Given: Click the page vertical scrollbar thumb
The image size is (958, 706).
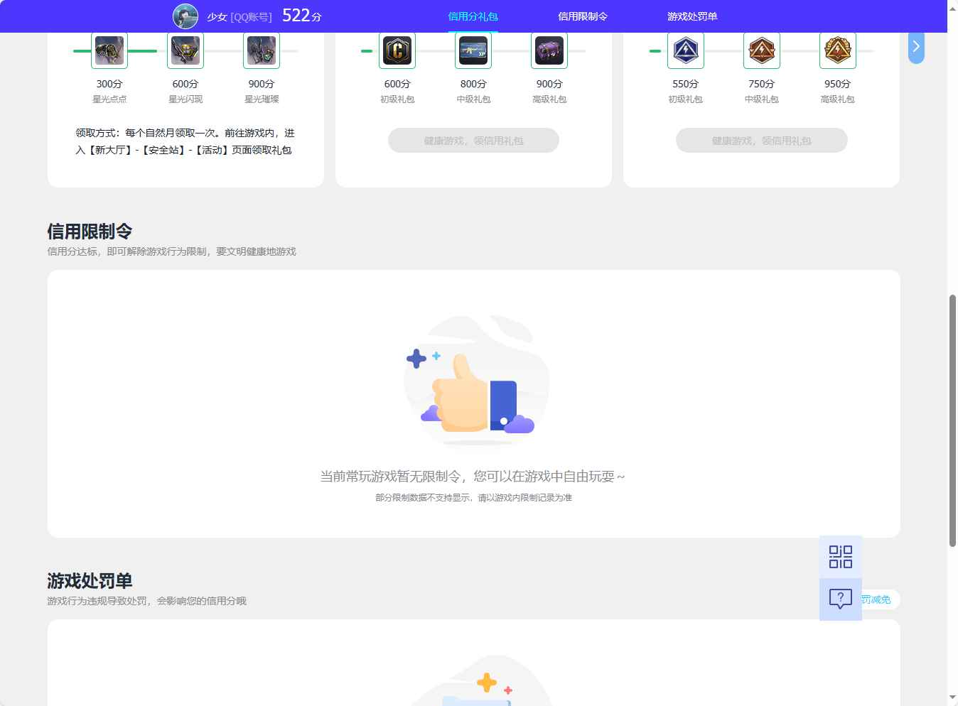Looking at the screenshot, I should (952, 420).
